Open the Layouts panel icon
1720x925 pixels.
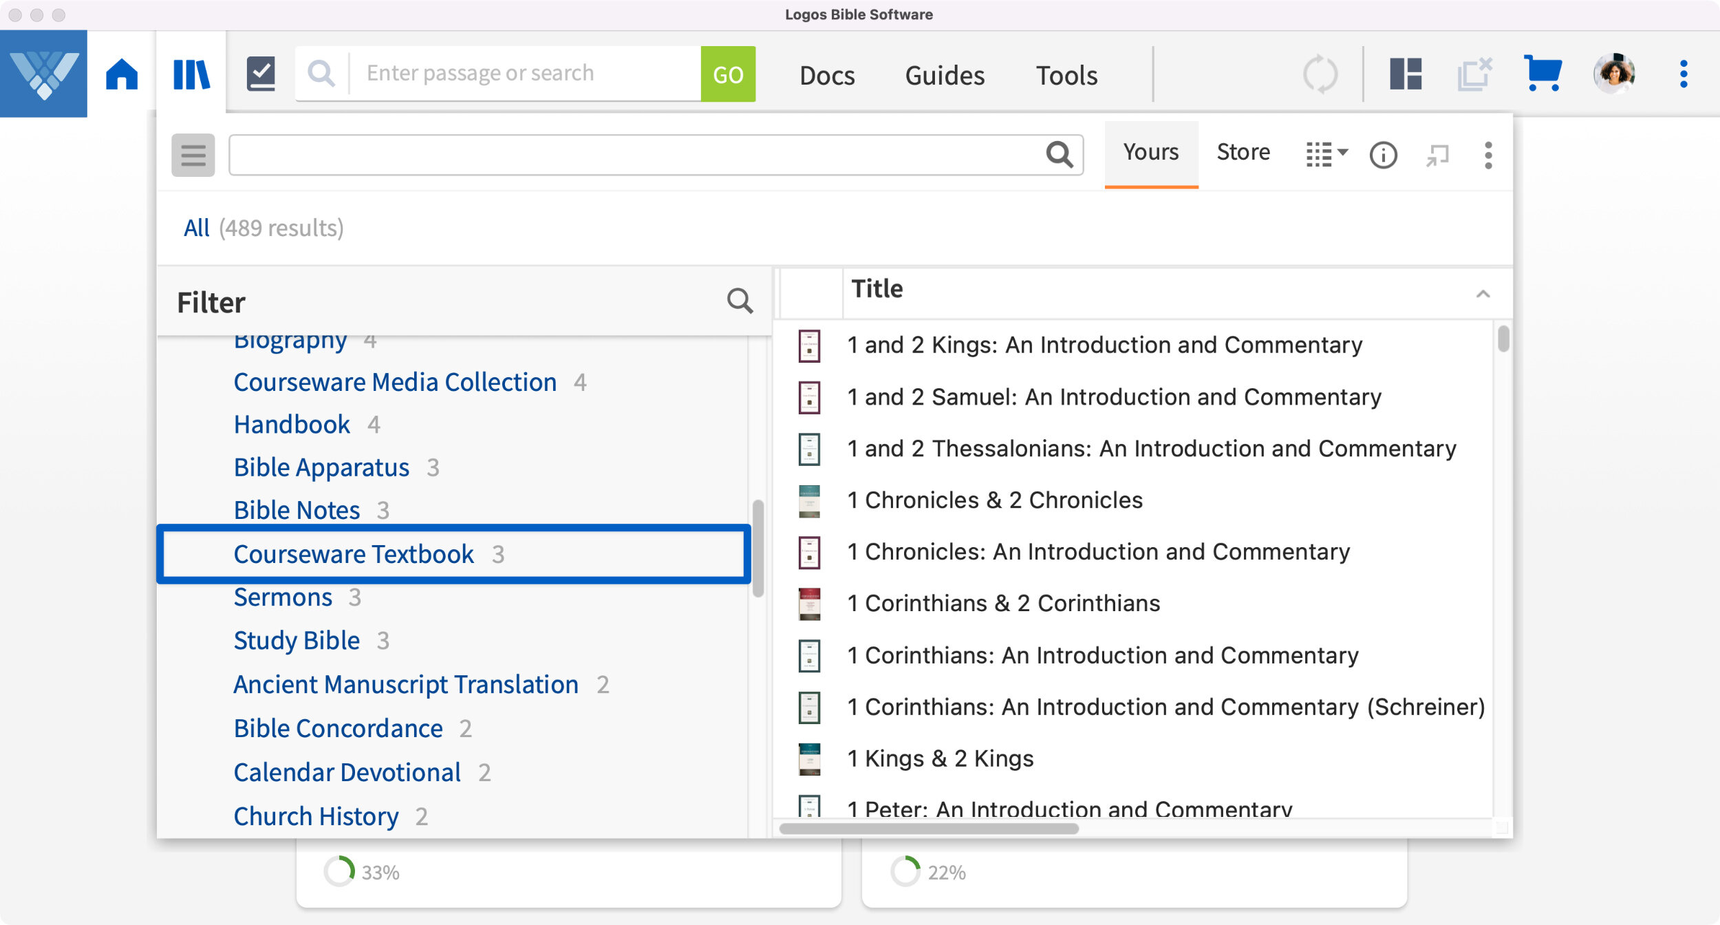tap(1406, 74)
